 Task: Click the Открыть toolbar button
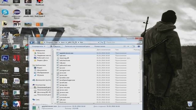(x=55, y=46)
